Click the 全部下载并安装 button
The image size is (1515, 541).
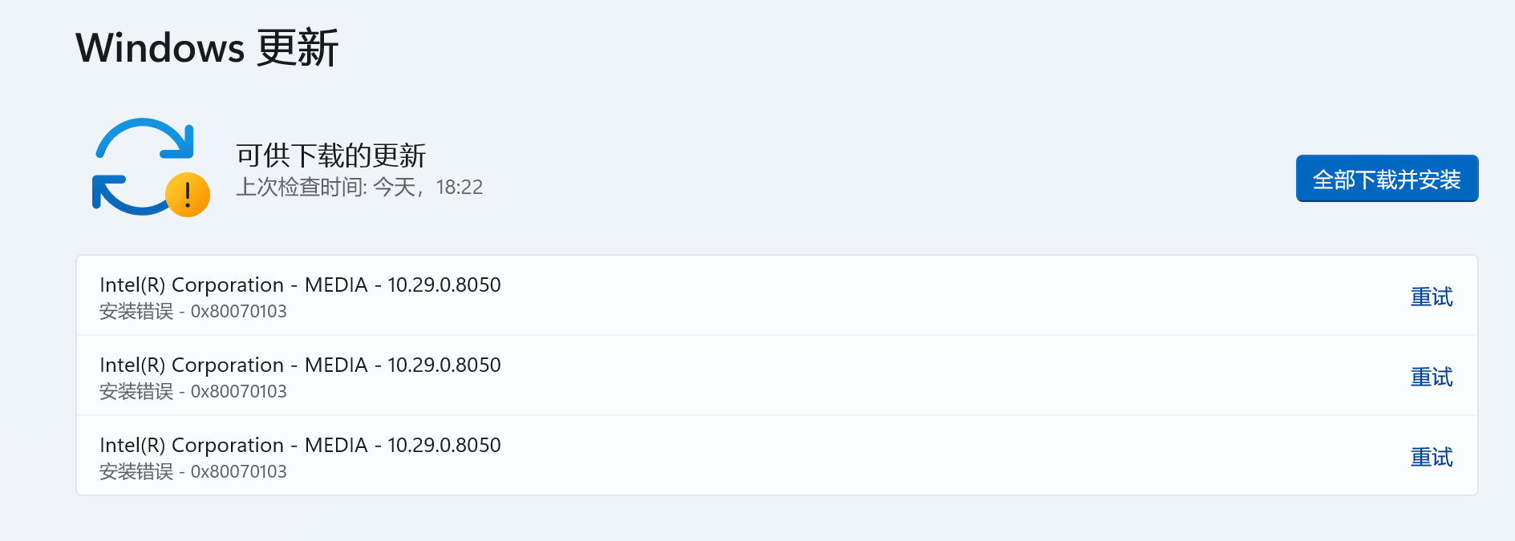pyautogui.click(x=1387, y=179)
